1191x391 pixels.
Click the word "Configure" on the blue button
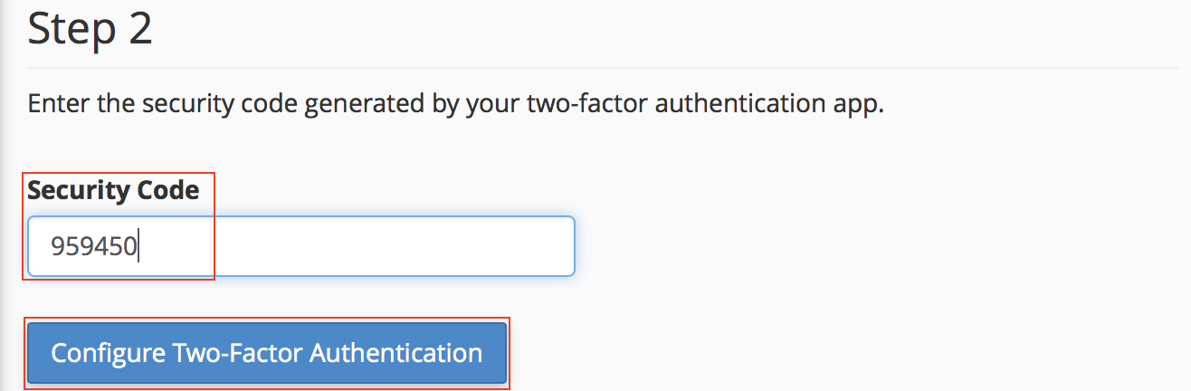tap(108, 352)
